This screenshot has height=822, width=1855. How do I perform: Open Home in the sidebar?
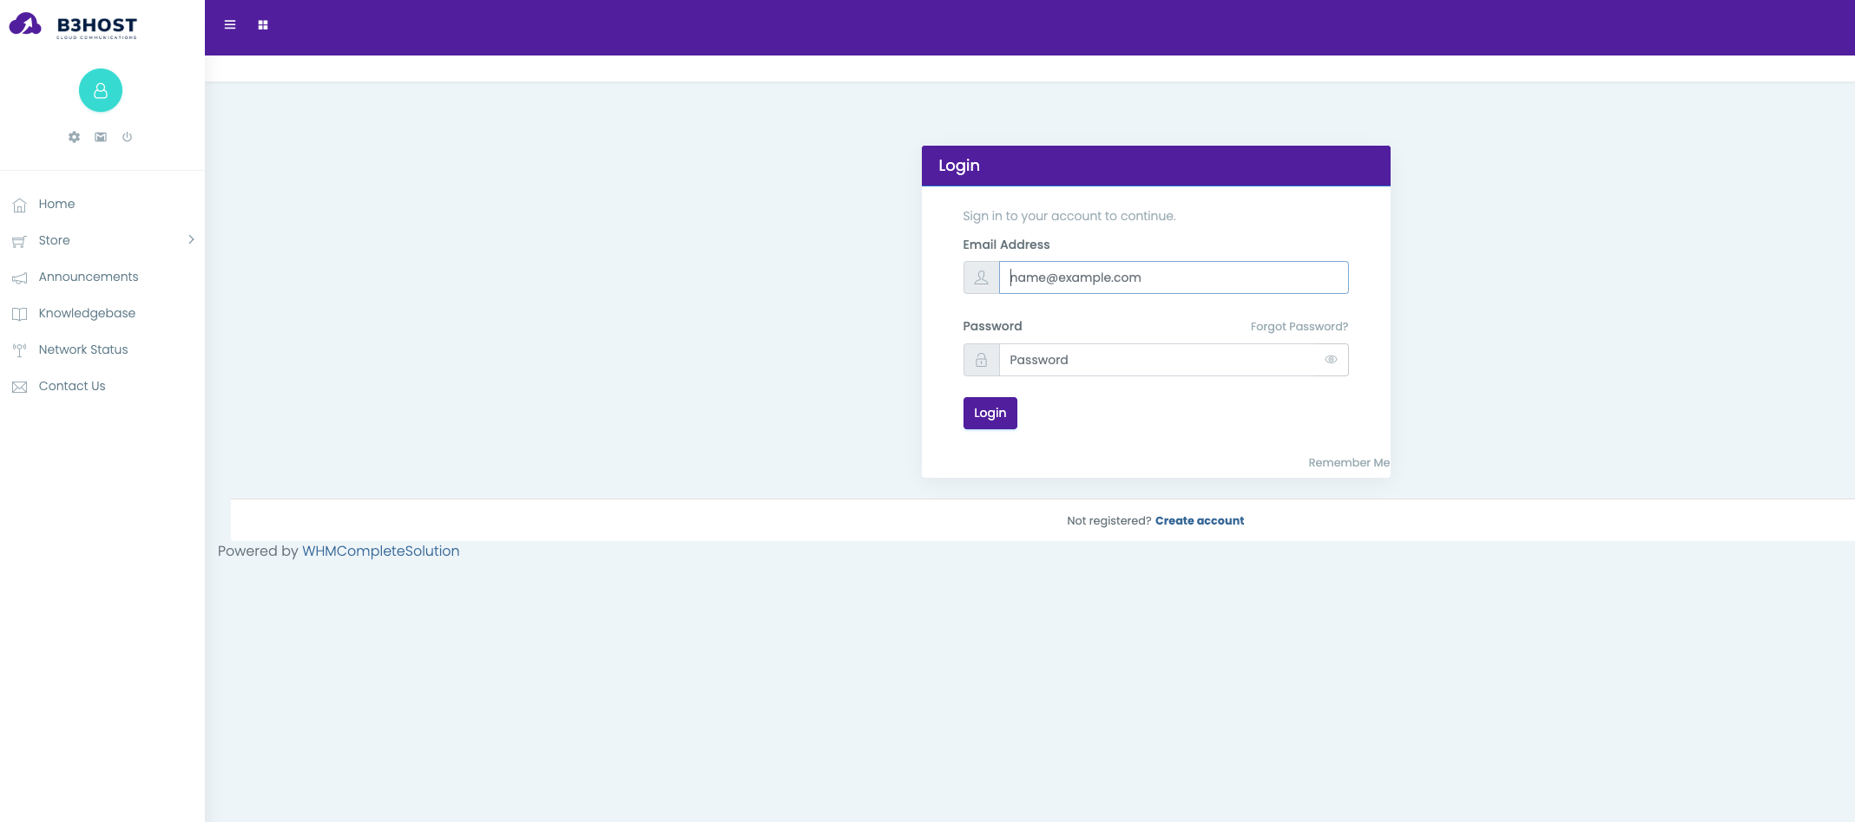pyautogui.click(x=56, y=204)
